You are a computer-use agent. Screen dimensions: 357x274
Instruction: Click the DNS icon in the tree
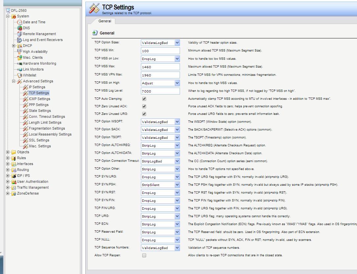point(20,28)
